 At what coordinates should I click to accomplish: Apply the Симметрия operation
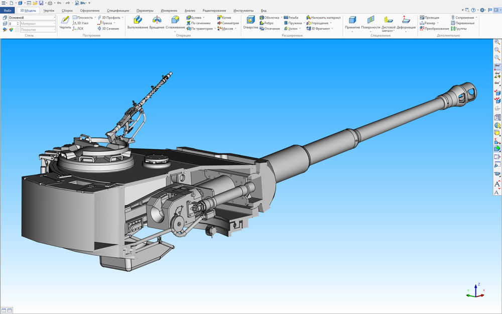click(x=228, y=23)
